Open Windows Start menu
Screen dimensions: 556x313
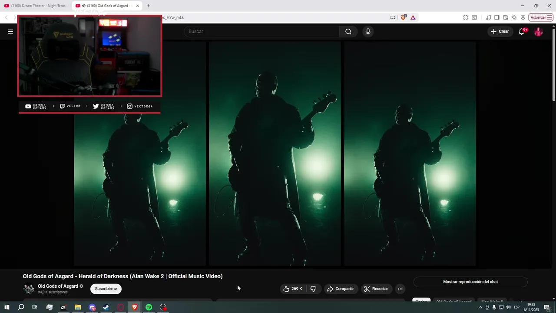(7, 307)
